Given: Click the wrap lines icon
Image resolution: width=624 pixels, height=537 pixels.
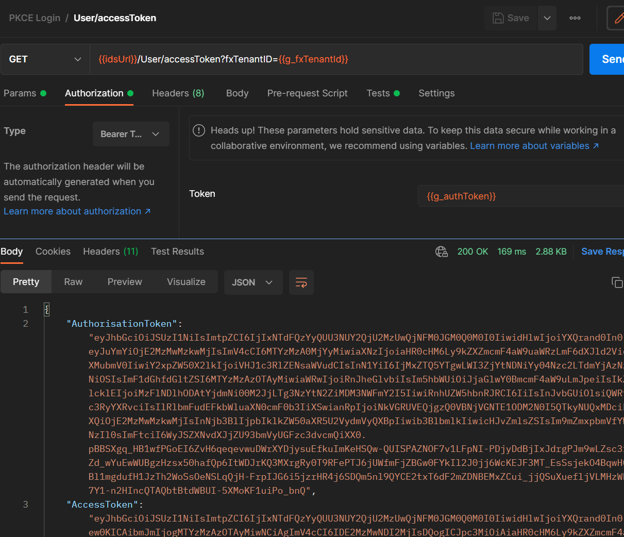Looking at the screenshot, I should (x=301, y=282).
